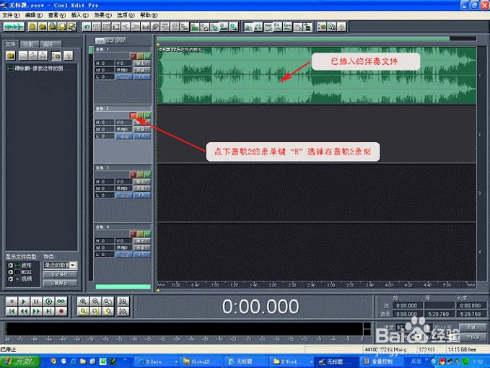
Task: Switch to waveform edit view via top-left toolbar button
Action: click(x=14, y=27)
